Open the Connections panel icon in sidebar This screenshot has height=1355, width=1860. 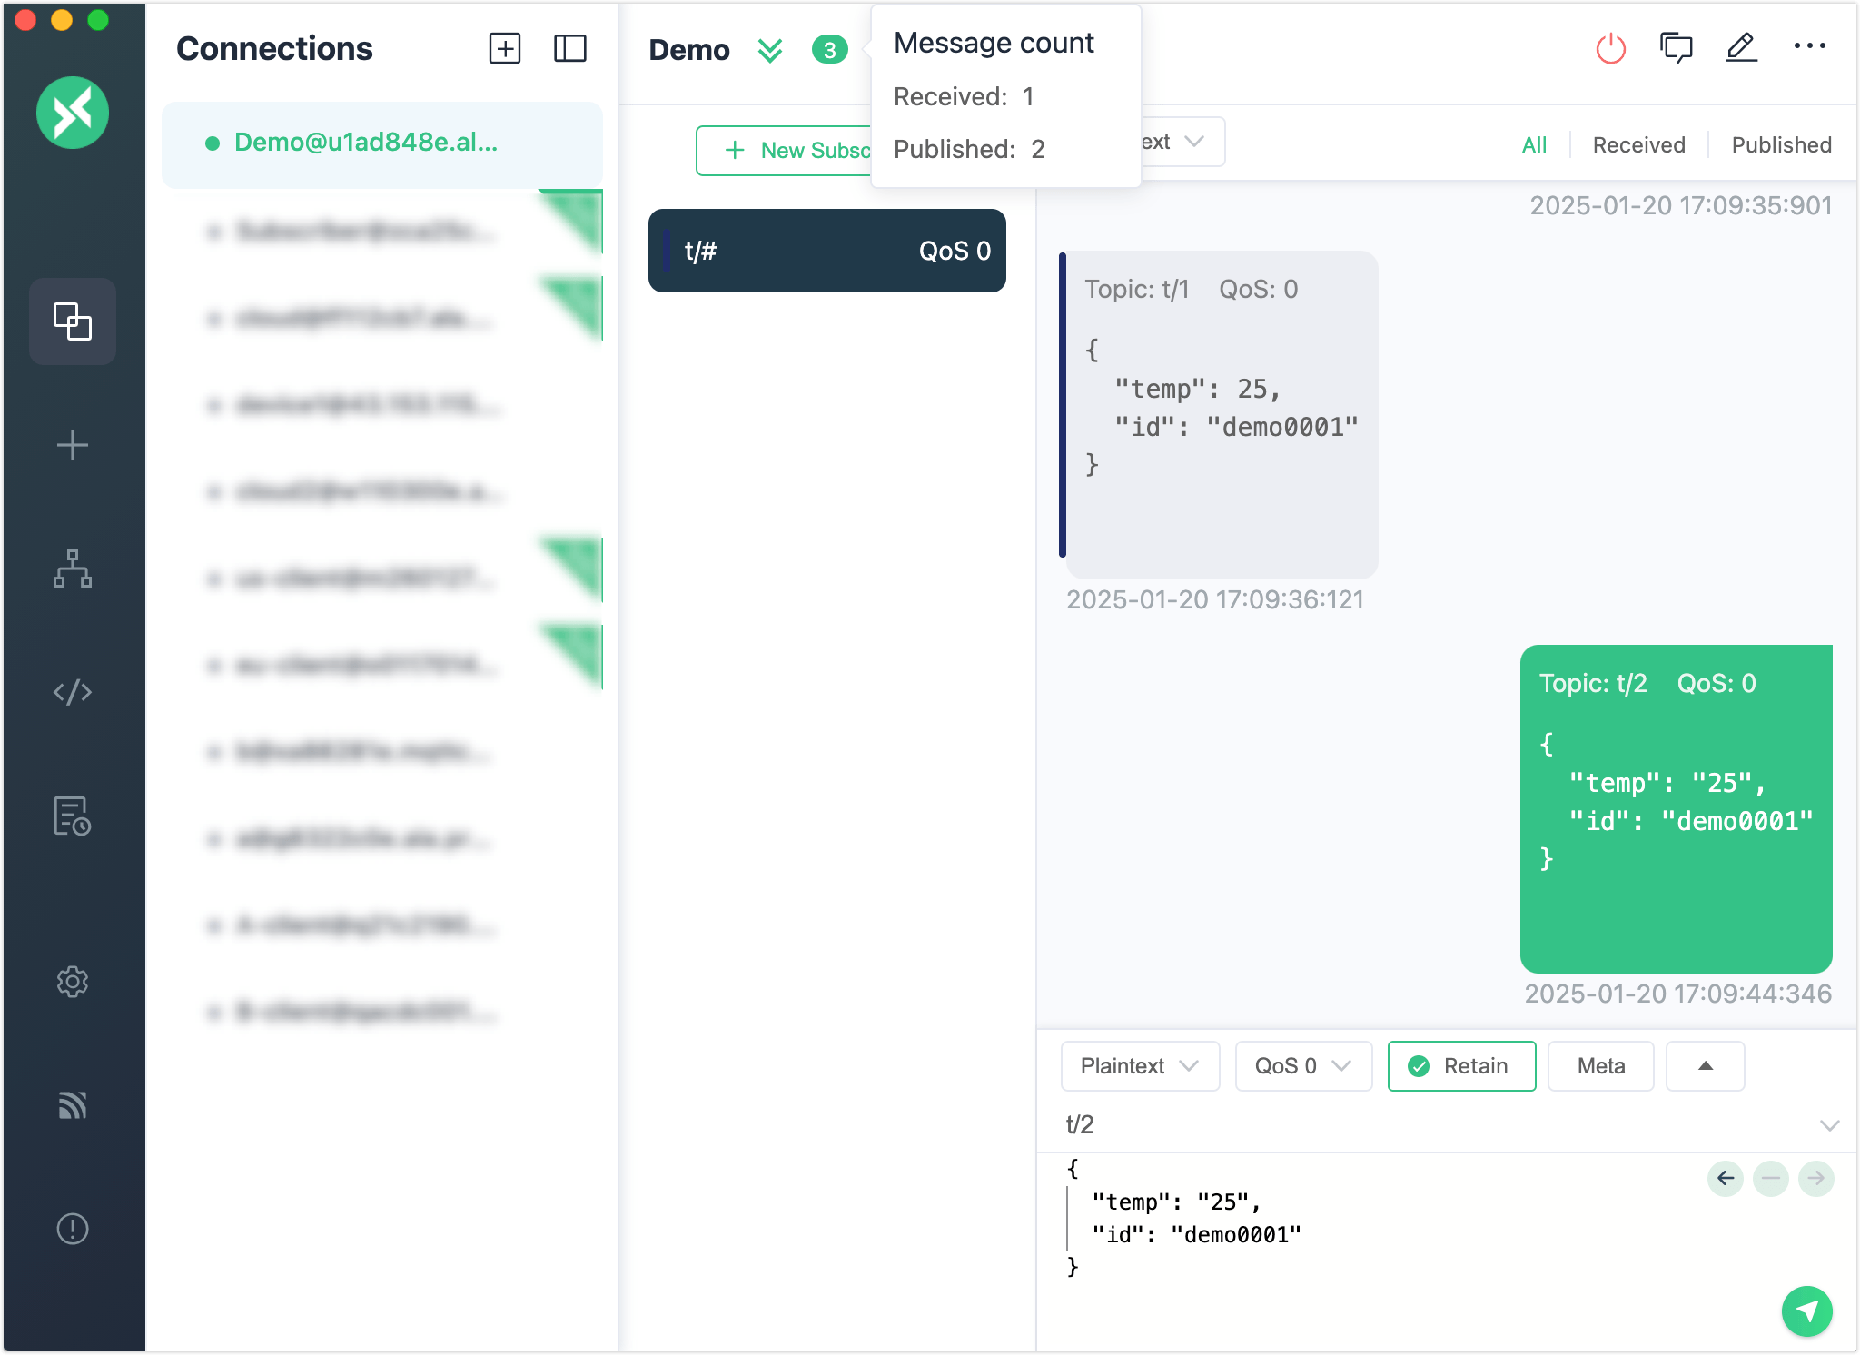(x=72, y=321)
